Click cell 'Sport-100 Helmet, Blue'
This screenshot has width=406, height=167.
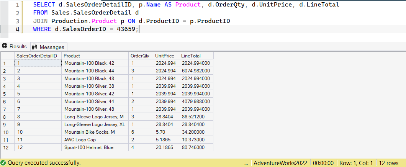pyautogui.click(x=95, y=147)
